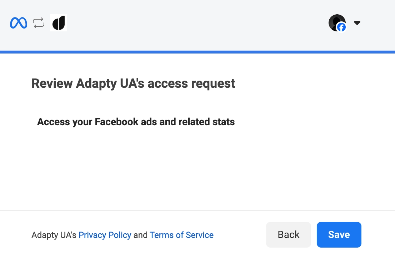Click the word "and" between footer links

click(140, 235)
